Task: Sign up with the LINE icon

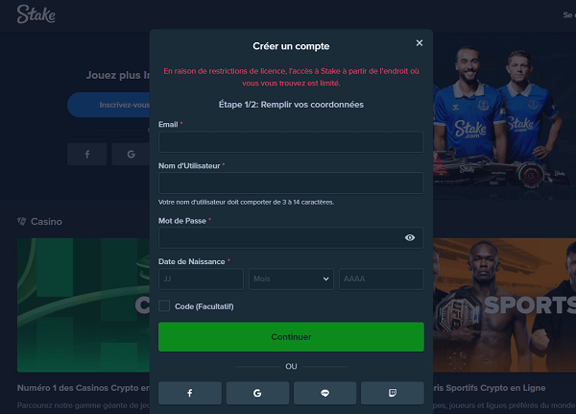Action: 324,393
